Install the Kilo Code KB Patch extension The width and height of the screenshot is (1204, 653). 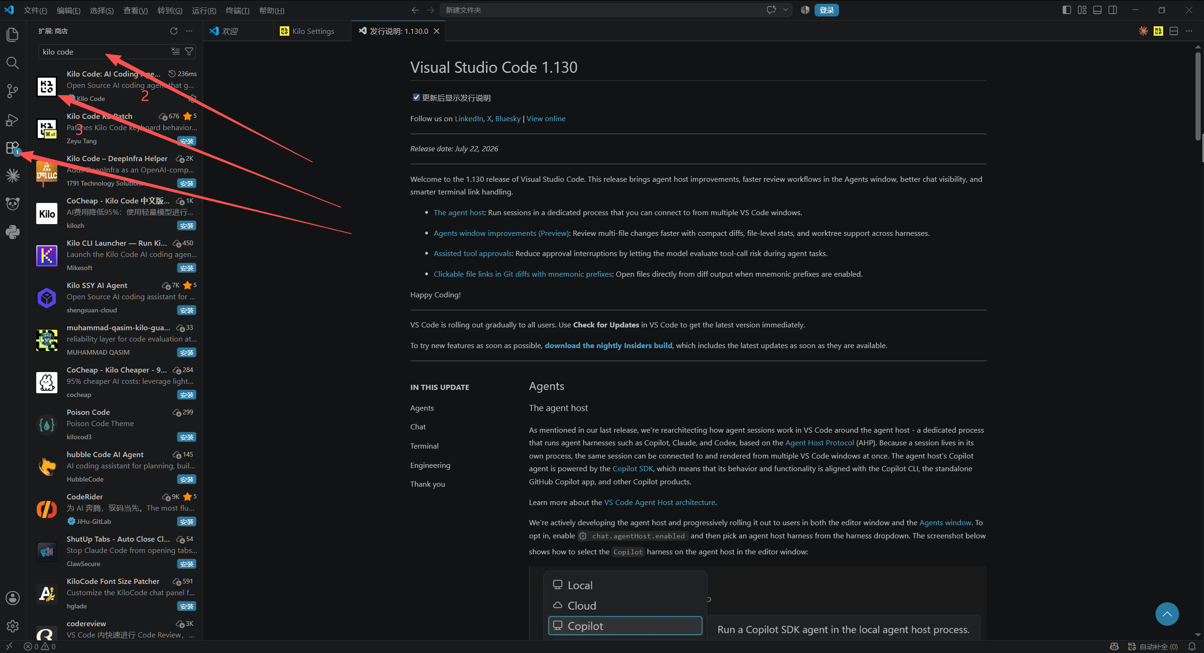click(x=187, y=141)
